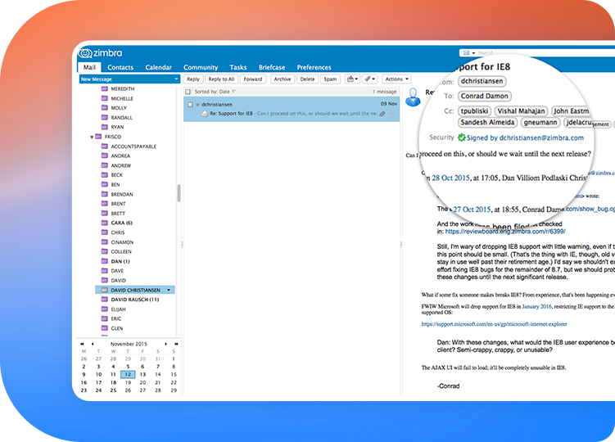Click the CINAMON folder icon
This screenshot has height=442, width=615.
(x=104, y=241)
